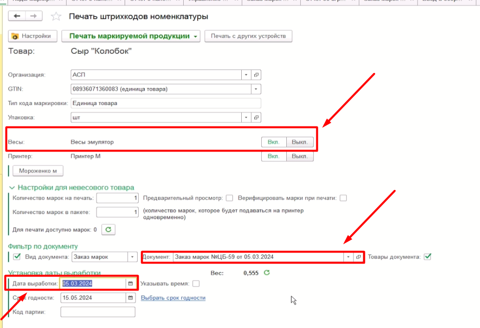This screenshot has height=328, width=480.
Task: Open the Упаковка item card icon
Action: coord(256,117)
